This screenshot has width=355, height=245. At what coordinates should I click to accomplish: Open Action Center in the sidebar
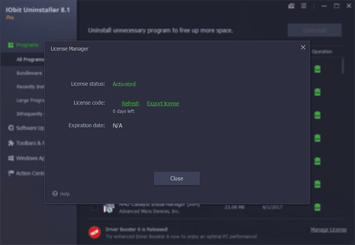(26, 173)
